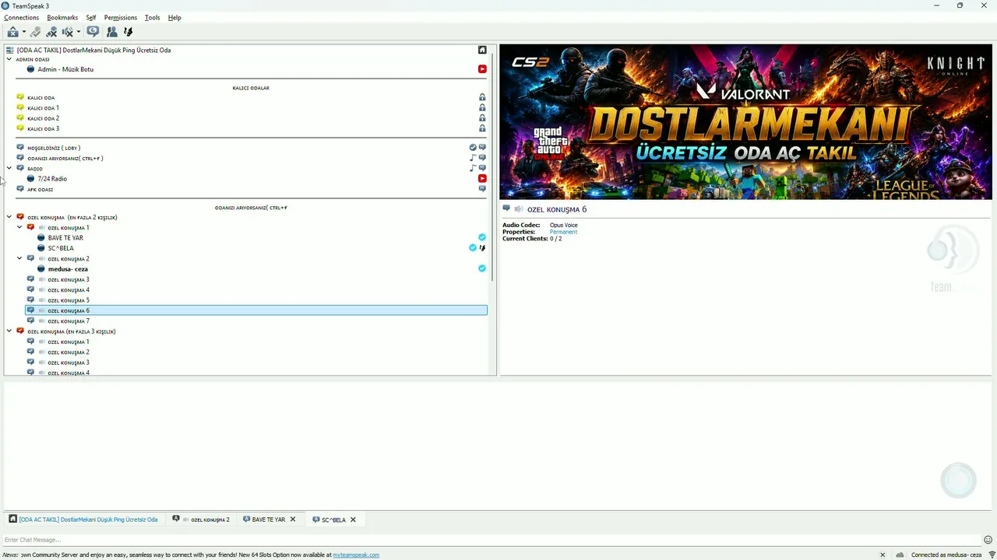Select user BAVE TE YAR in channel tree
This screenshot has width=997, height=560.
pos(65,238)
